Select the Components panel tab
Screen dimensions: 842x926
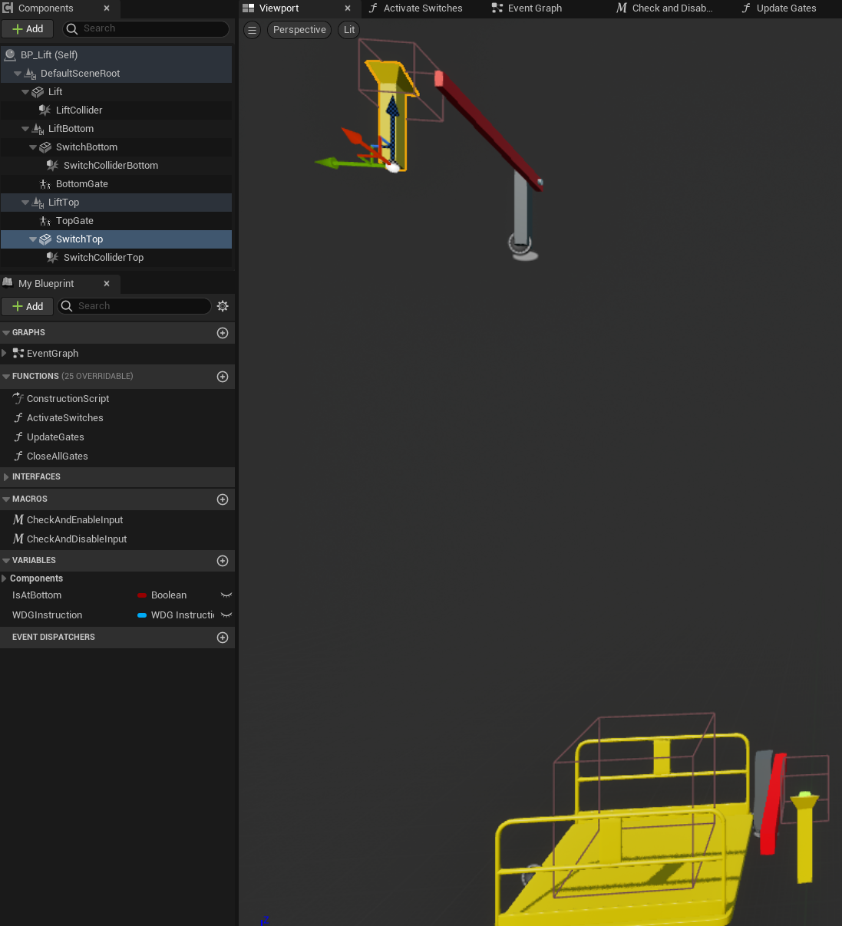[x=45, y=8]
